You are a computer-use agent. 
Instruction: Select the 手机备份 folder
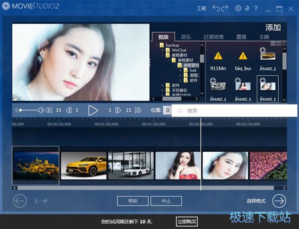tap(179, 90)
